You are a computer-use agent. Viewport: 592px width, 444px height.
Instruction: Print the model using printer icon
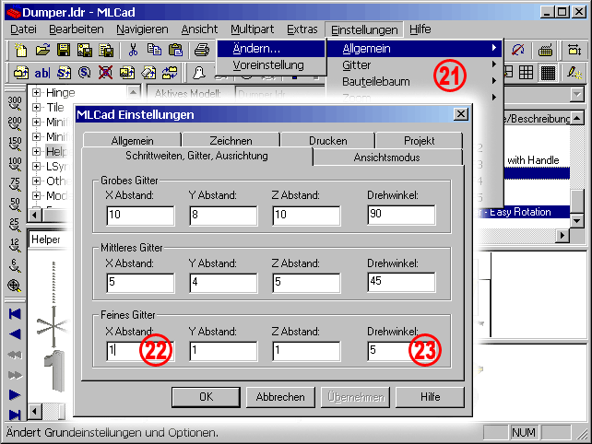point(202,50)
